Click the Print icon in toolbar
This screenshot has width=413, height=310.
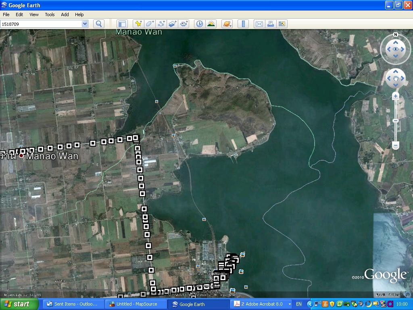271,24
